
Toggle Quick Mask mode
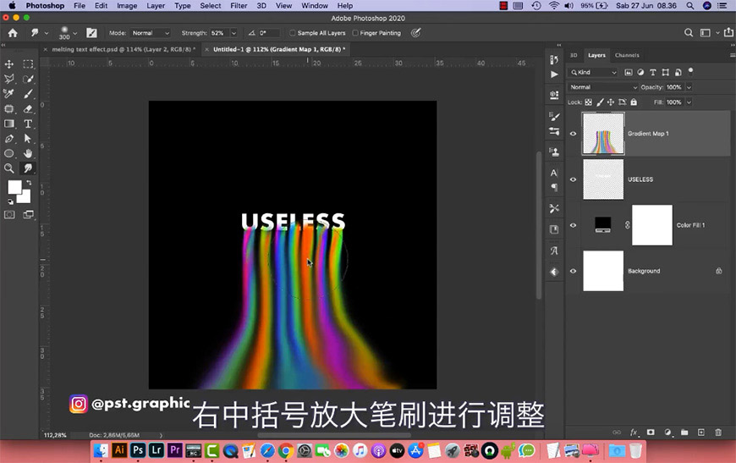[9, 215]
